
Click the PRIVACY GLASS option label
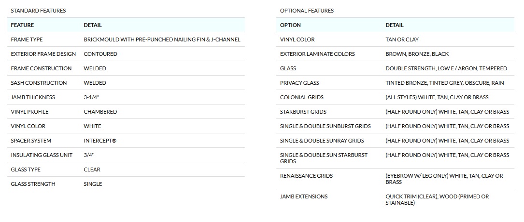point(297,83)
